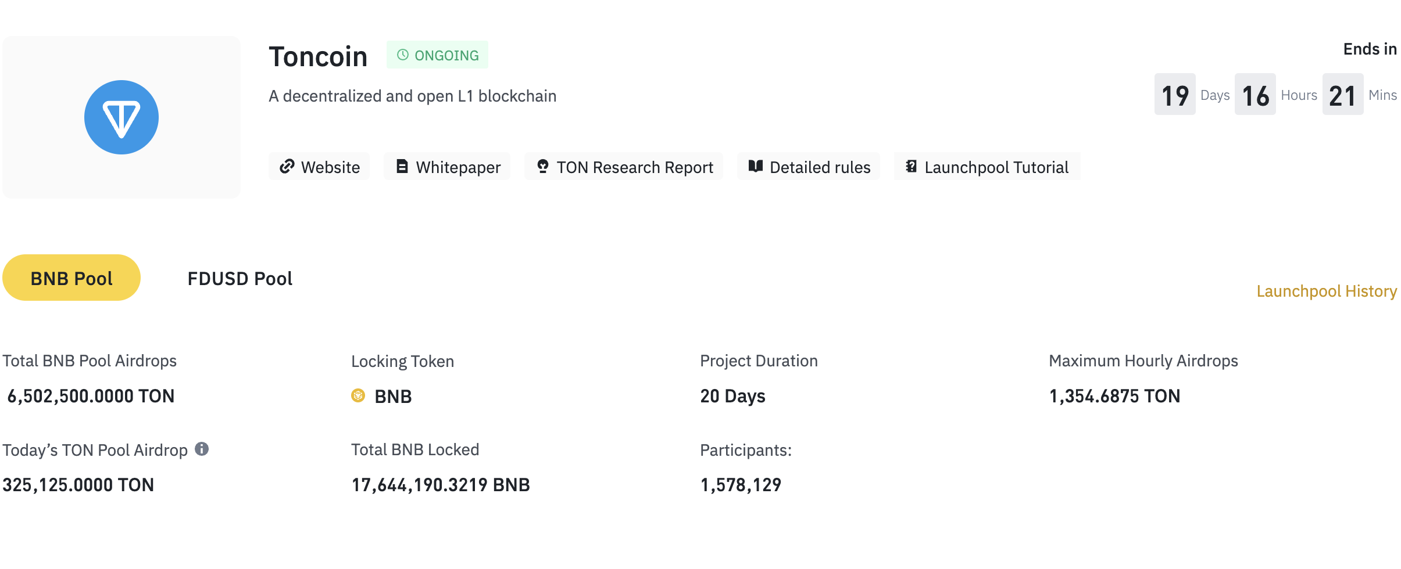
Task: Click the 'Project Duration' label
Action: (759, 361)
